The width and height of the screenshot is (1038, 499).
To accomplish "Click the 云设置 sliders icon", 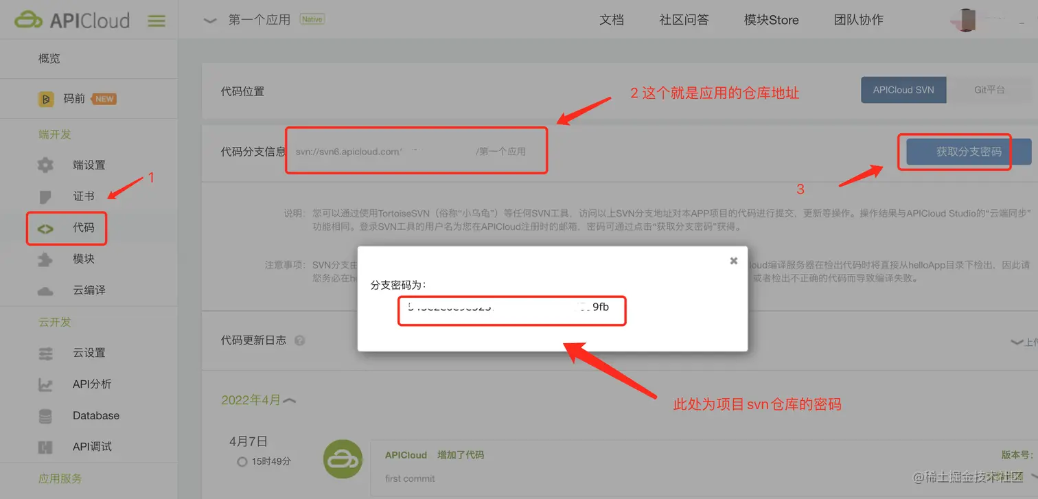I will click(45, 353).
